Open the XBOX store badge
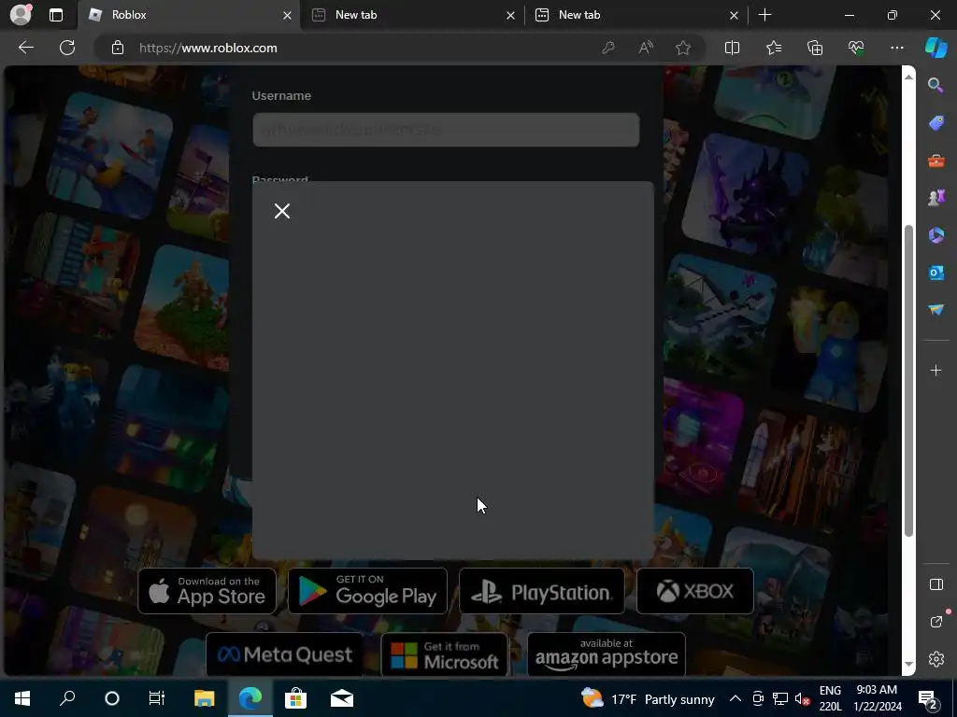Viewport: 957px width, 717px height. click(694, 591)
